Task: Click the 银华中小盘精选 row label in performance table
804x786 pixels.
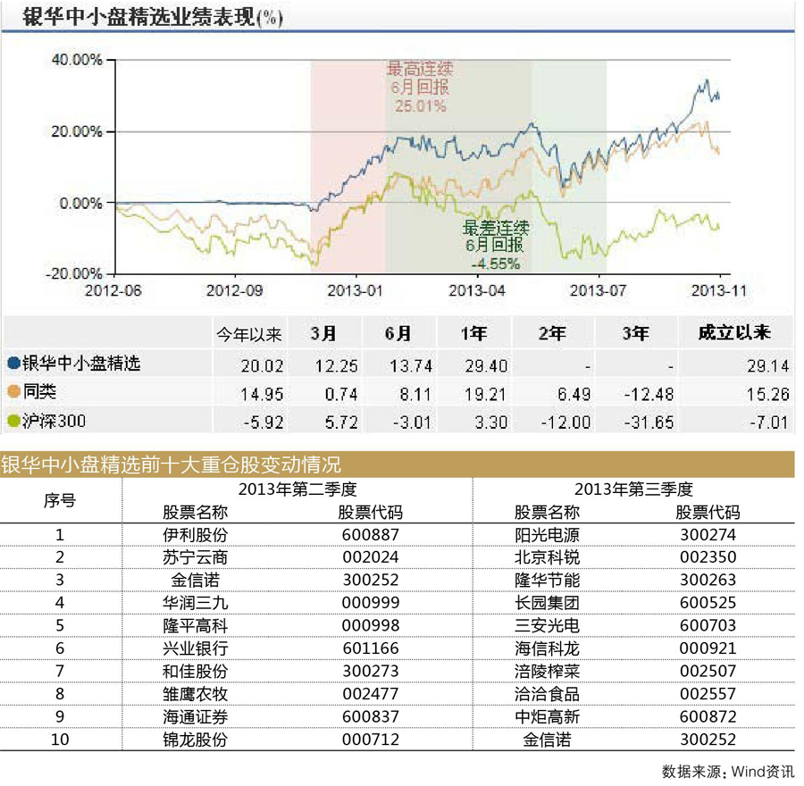Action: (x=81, y=364)
